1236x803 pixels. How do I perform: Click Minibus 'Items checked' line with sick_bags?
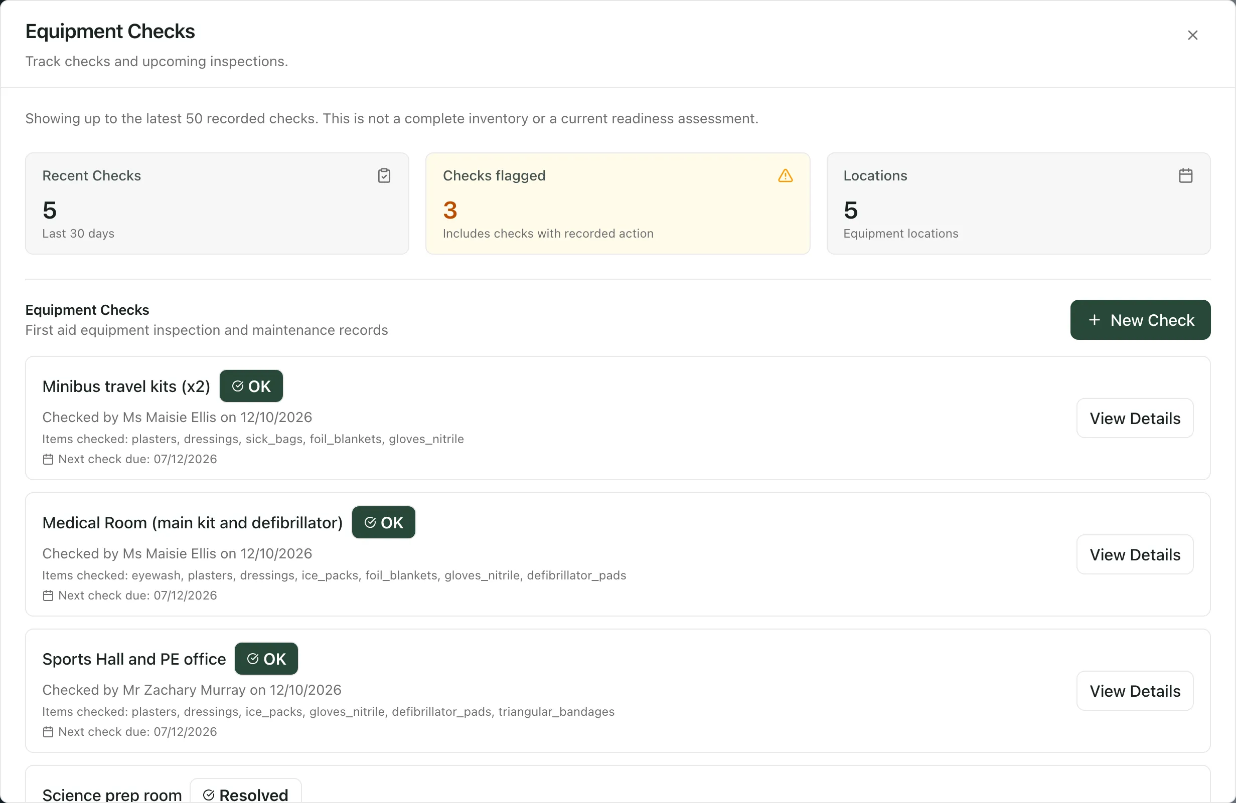(x=253, y=439)
